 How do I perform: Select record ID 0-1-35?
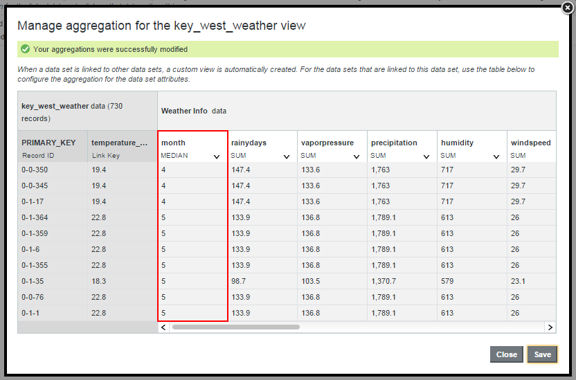click(33, 281)
